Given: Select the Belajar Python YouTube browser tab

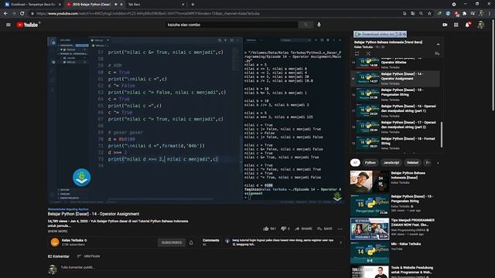Looking at the screenshot, I should (94, 5).
